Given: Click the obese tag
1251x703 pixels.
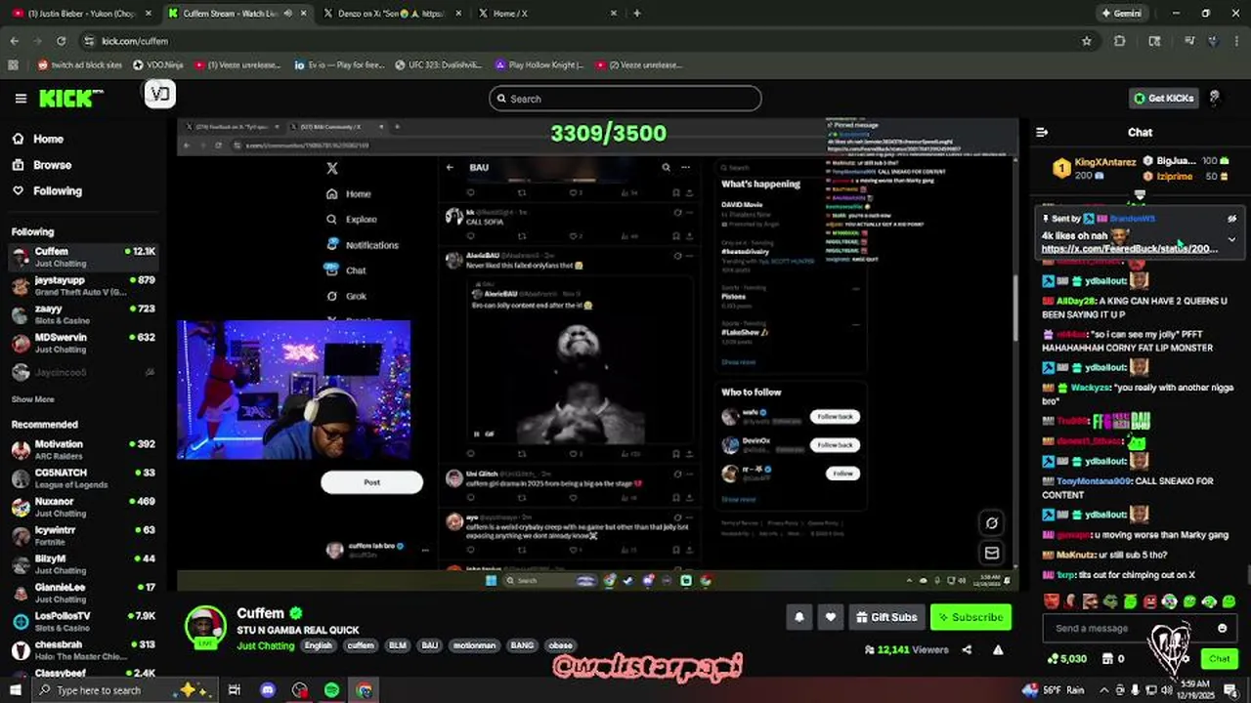Looking at the screenshot, I should [560, 645].
